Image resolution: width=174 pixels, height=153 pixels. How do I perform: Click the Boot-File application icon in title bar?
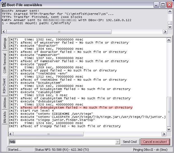tap(4, 5)
